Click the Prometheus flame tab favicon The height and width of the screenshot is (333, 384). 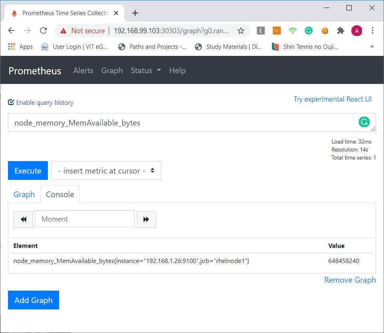[14, 13]
